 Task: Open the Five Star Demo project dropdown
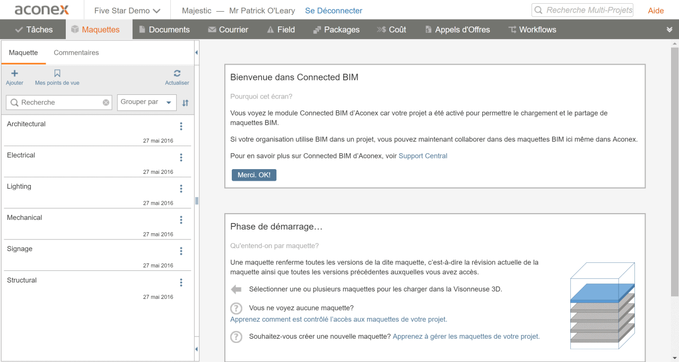pyautogui.click(x=127, y=11)
